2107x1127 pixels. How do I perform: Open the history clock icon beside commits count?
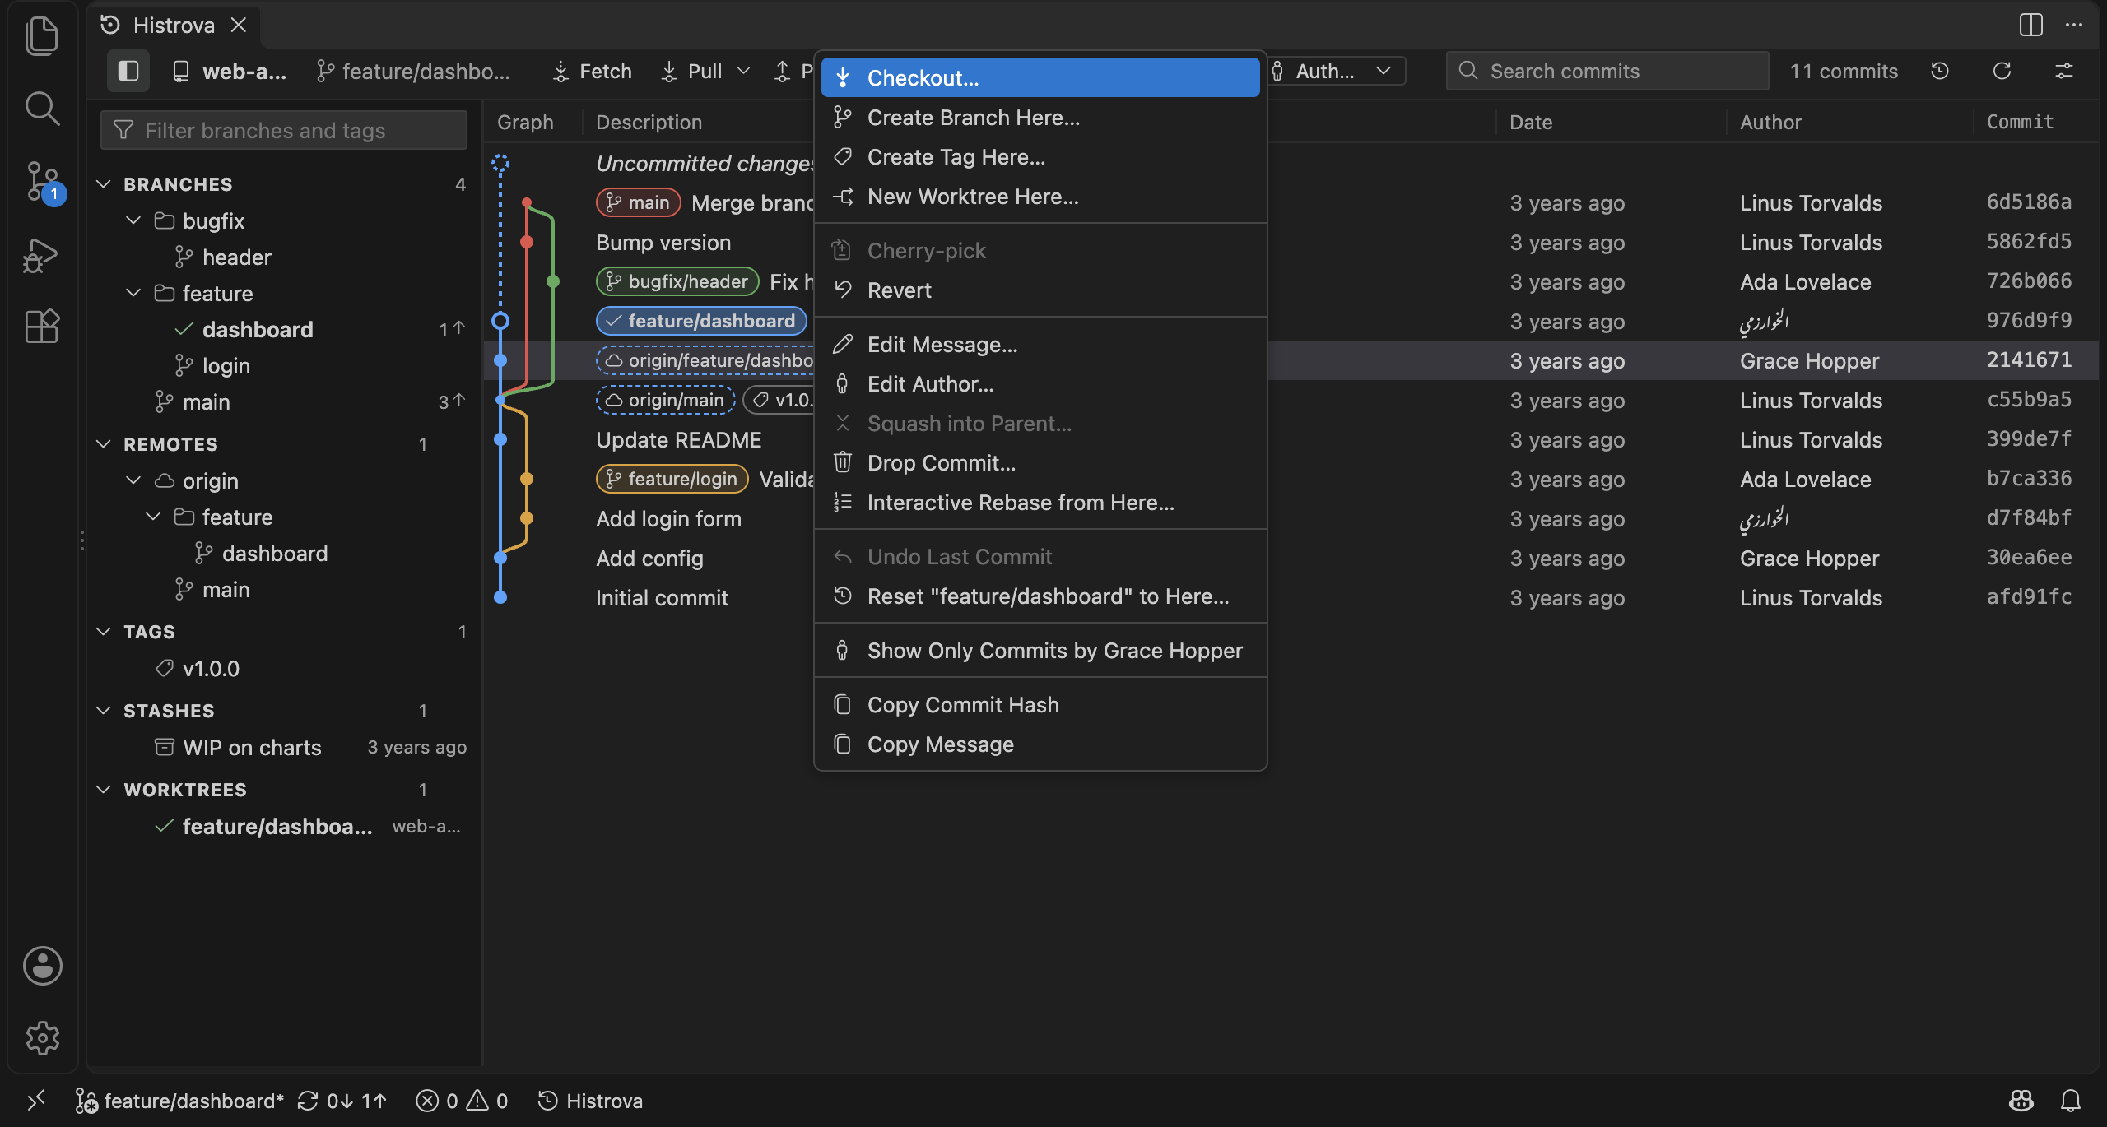[x=1940, y=71]
